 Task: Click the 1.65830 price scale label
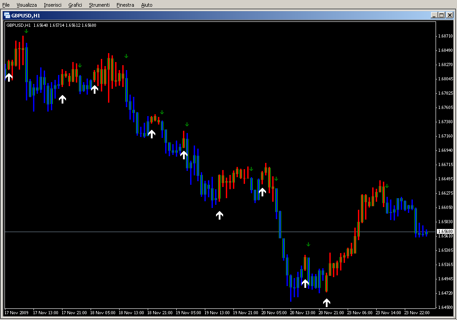pyautogui.click(x=446, y=222)
